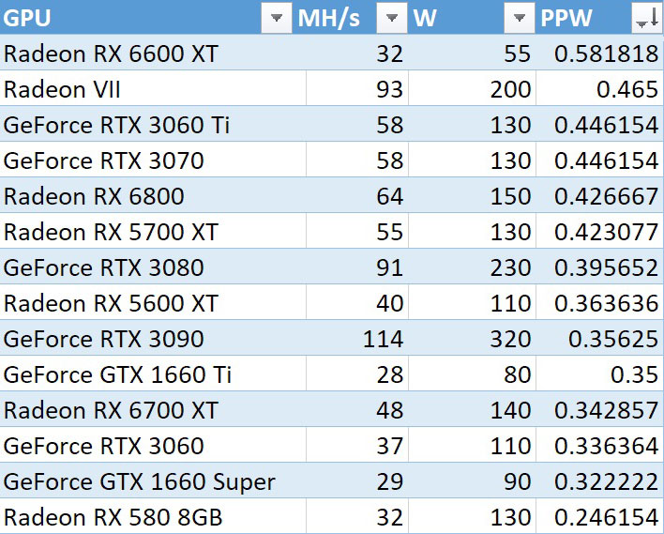This screenshot has width=664, height=534.
Task: Click the MH/s header cell
Action: click(x=351, y=18)
